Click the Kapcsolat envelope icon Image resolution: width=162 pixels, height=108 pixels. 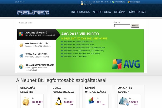tap(82, 4)
